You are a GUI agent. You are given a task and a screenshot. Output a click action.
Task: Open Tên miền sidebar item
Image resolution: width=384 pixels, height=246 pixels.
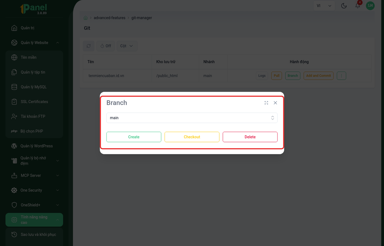pos(34,57)
